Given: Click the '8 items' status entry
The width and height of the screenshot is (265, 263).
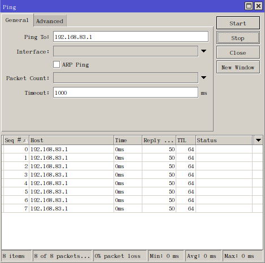Looking at the screenshot, I should point(16,256).
